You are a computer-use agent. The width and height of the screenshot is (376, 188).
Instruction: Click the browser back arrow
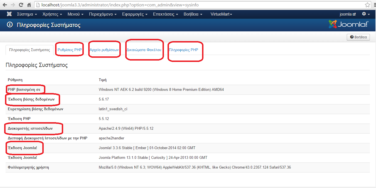[5, 5]
